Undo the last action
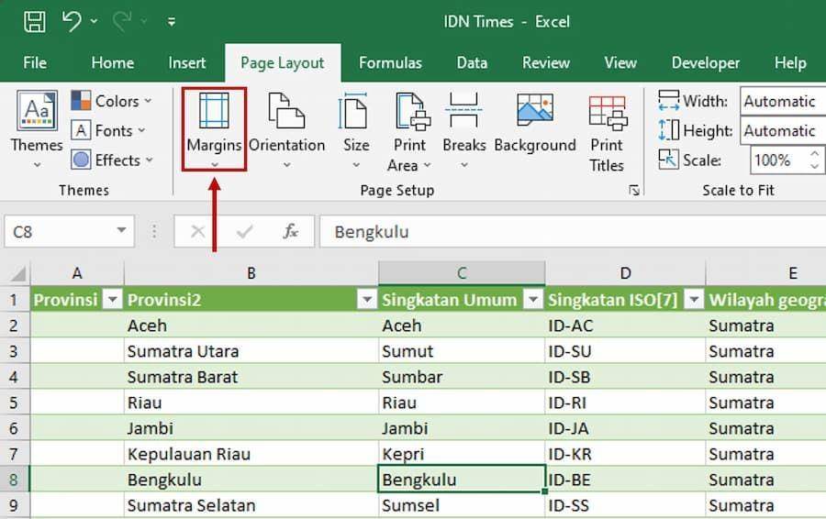The image size is (826, 519). click(71, 22)
